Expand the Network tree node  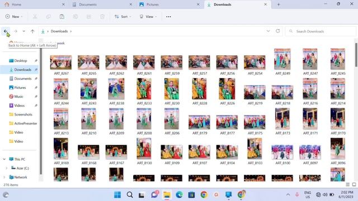(4, 177)
